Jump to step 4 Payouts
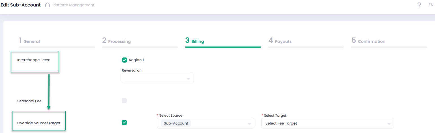435x133 pixels. (x=280, y=41)
